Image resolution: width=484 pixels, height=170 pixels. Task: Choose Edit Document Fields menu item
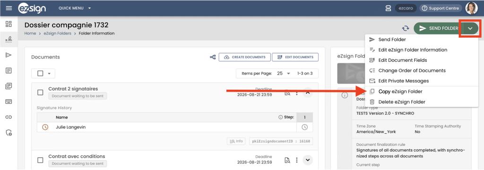click(421, 60)
